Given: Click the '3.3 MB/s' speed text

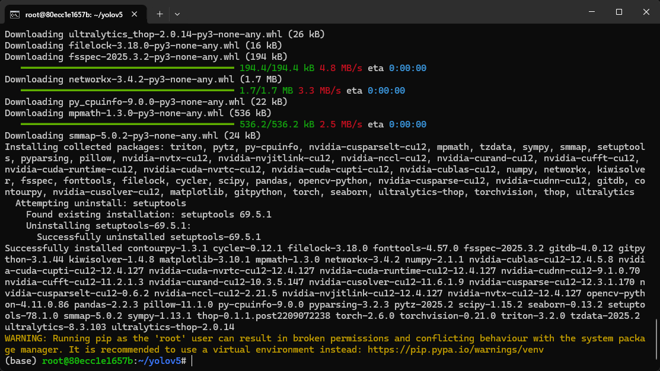Looking at the screenshot, I should click(x=320, y=91).
